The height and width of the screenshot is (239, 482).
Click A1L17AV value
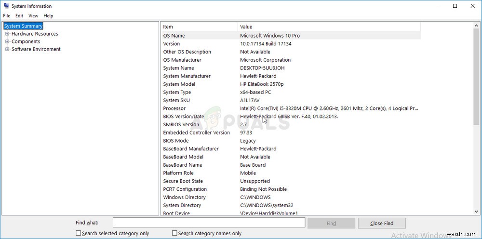(x=251, y=100)
